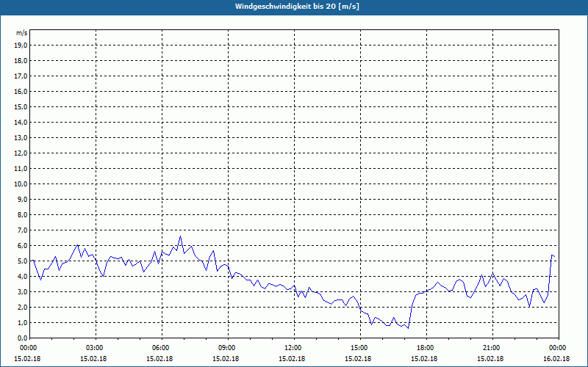Click the wind speed minimum near 17:00

(408, 328)
